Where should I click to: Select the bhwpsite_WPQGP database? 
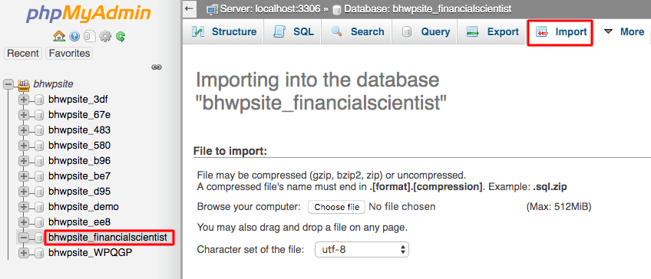pyautogui.click(x=91, y=252)
